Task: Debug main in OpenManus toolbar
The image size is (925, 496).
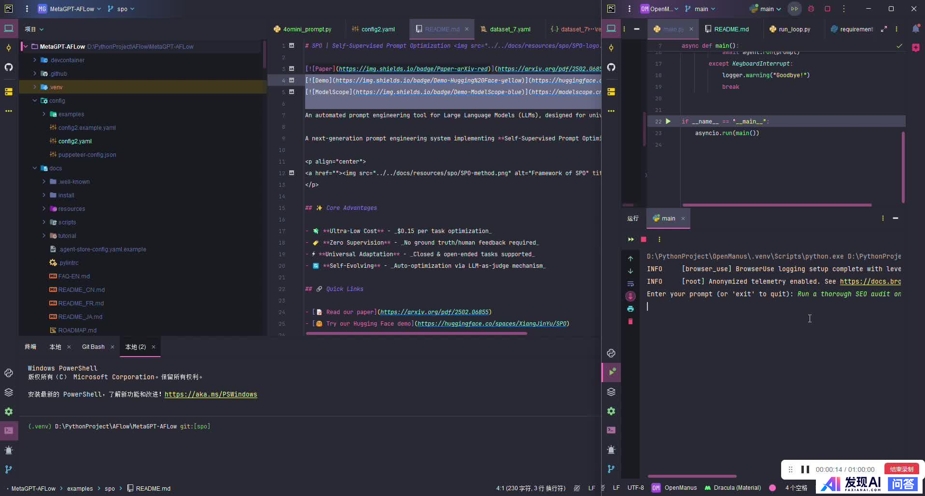Action: coord(811,9)
